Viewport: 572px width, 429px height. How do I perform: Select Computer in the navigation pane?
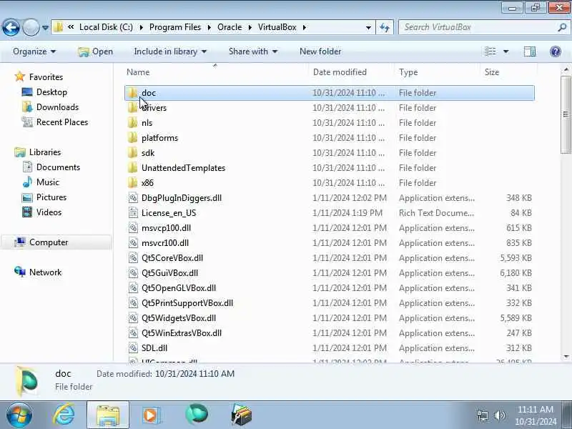[x=49, y=242]
